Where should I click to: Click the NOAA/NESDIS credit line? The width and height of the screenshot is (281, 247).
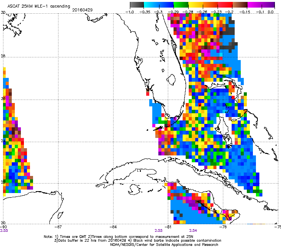coord(164,245)
